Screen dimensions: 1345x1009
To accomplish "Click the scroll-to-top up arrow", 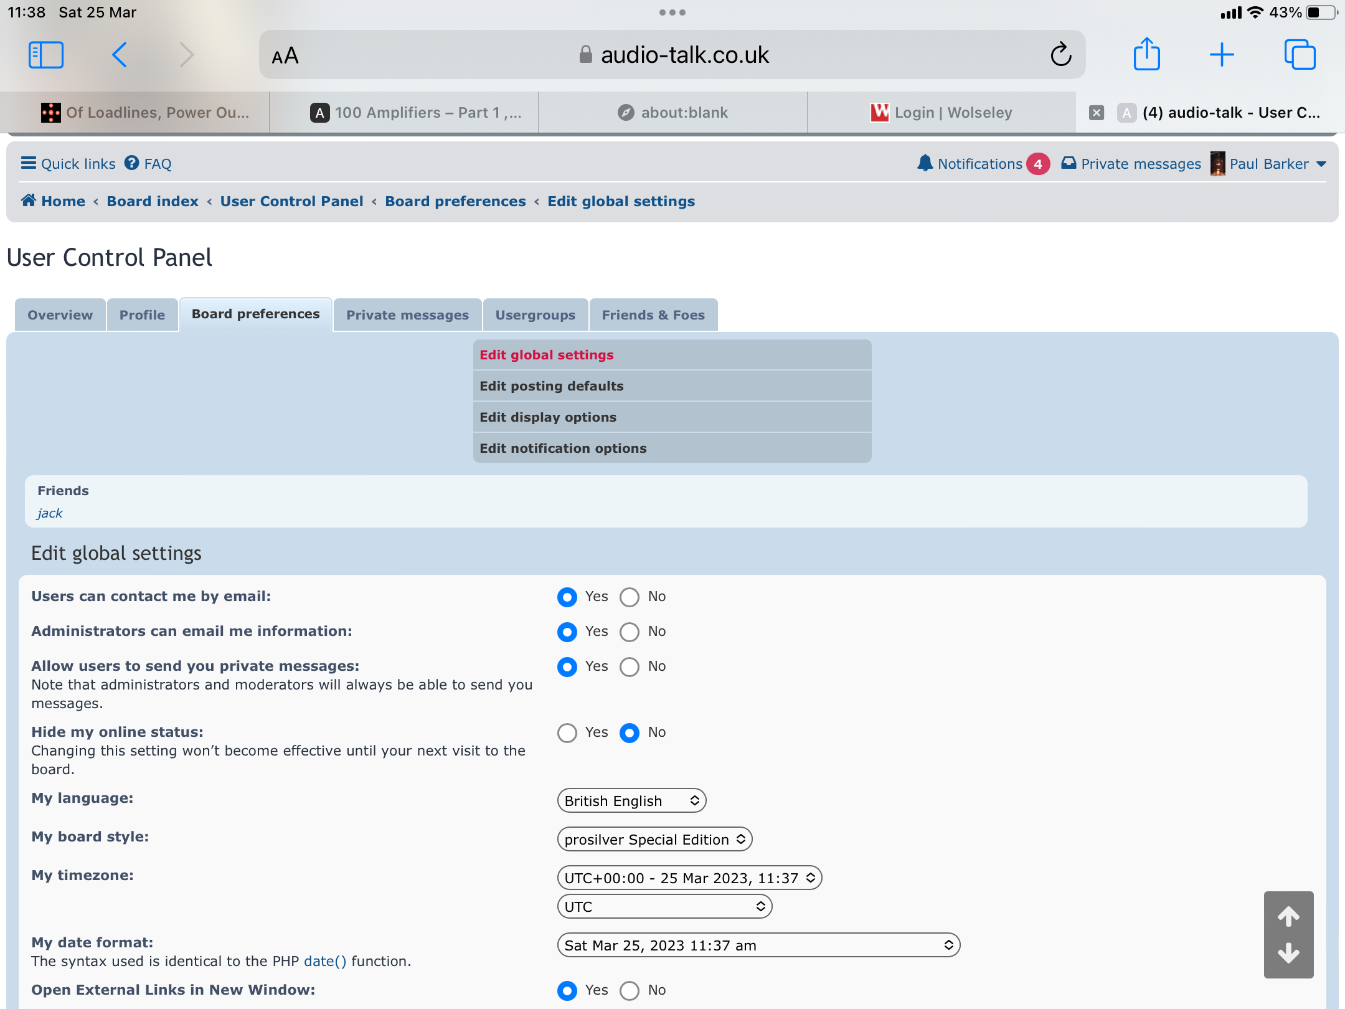I will [1288, 916].
